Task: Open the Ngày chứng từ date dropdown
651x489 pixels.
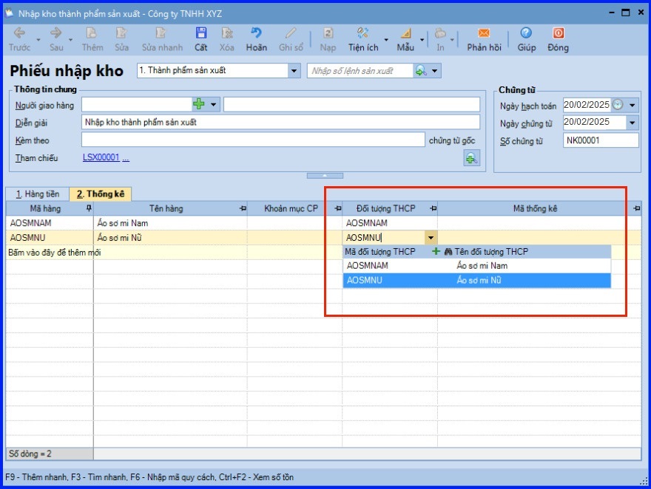Action: point(633,123)
